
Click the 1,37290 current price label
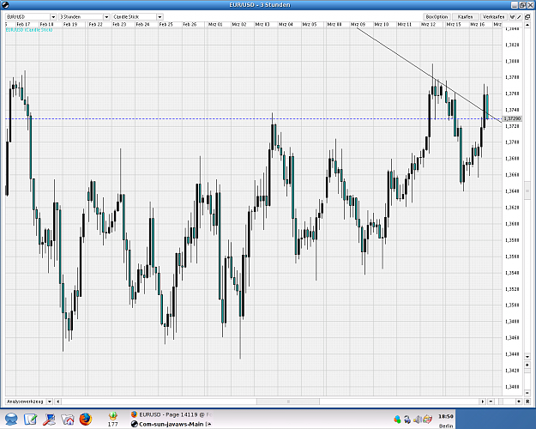(x=512, y=118)
